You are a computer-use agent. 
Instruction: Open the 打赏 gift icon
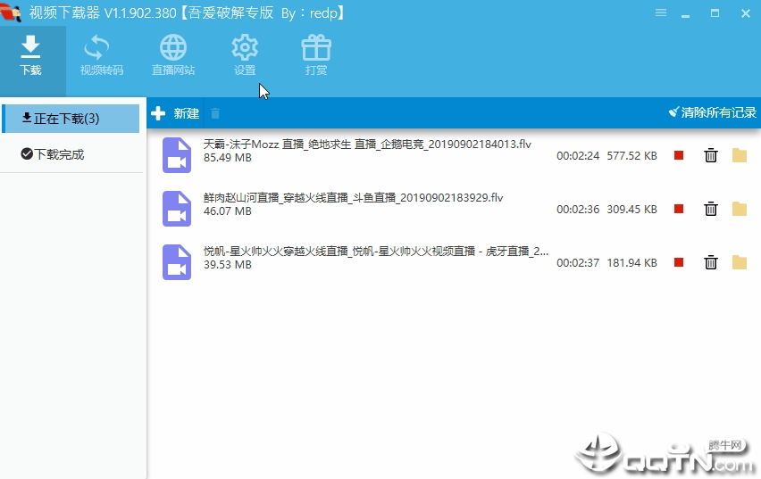(316, 55)
